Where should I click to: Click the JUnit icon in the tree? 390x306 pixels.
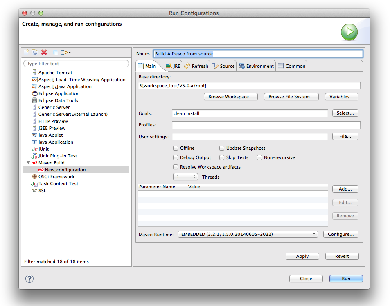(34, 149)
